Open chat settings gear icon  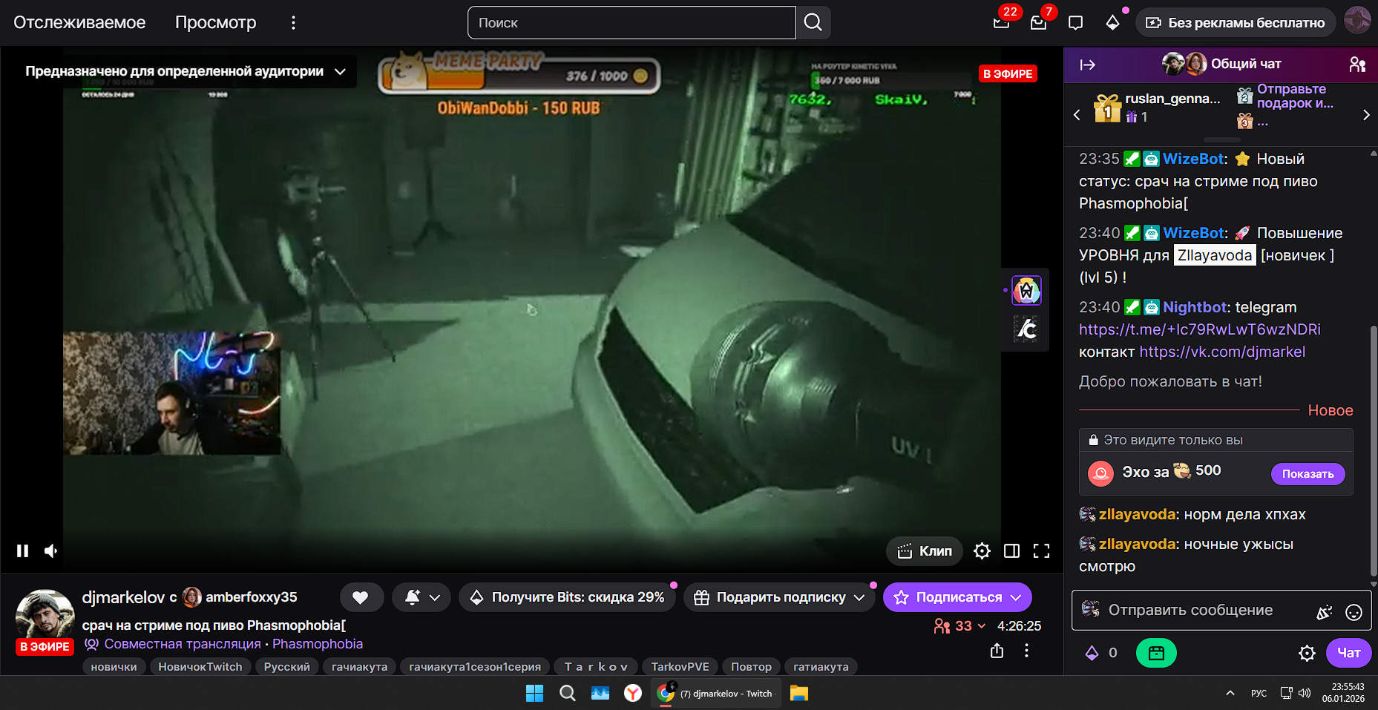tap(1307, 653)
